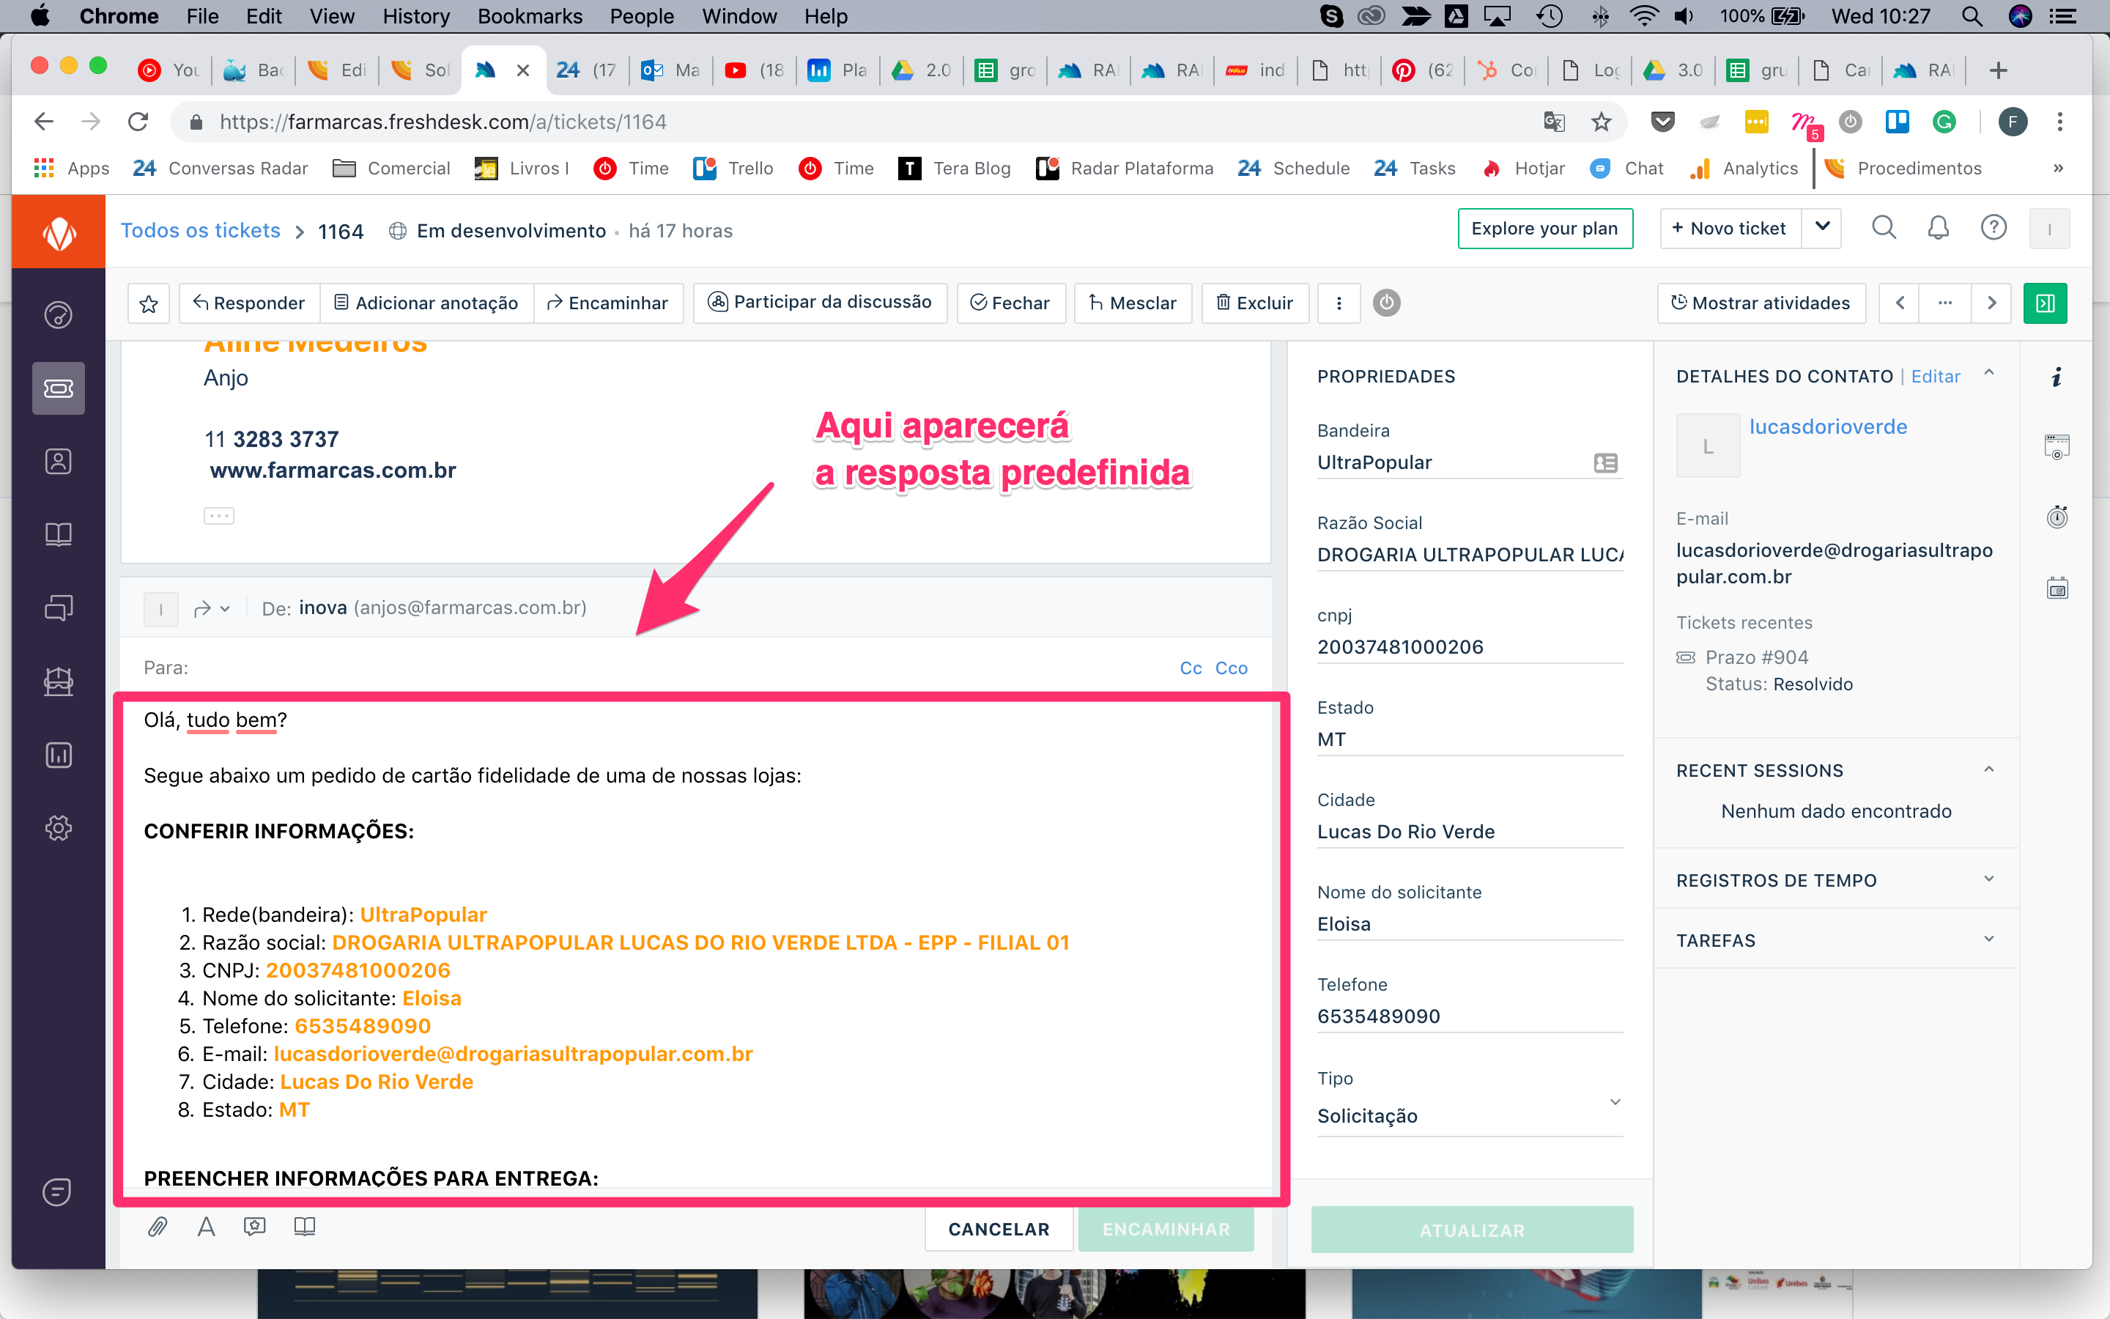The height and width of the screenshot is (1319, 2110).
Task: Open the notifications bell icon
Action: 1937,229
